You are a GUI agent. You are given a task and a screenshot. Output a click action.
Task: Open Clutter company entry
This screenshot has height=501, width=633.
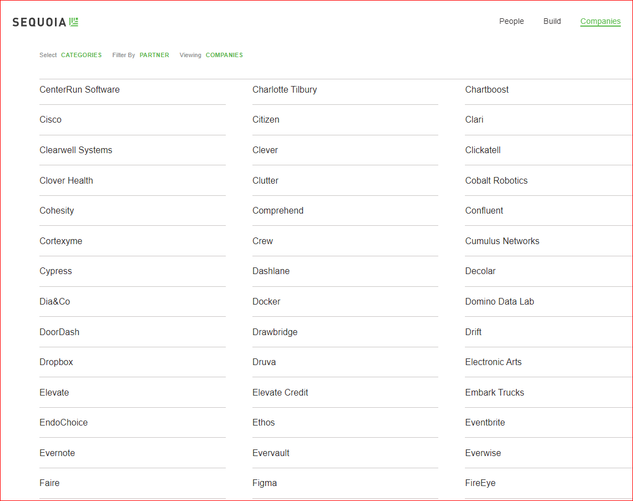[x=265, y=180]
